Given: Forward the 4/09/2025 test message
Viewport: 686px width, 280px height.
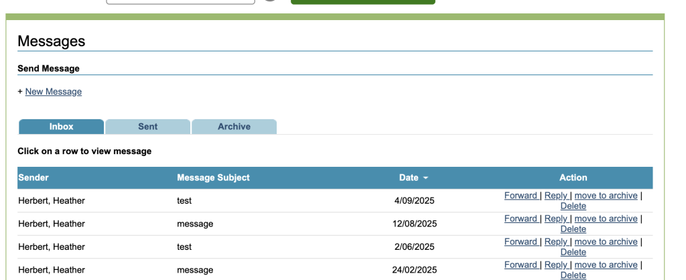Looking at the screenshot, I should 521,196.
